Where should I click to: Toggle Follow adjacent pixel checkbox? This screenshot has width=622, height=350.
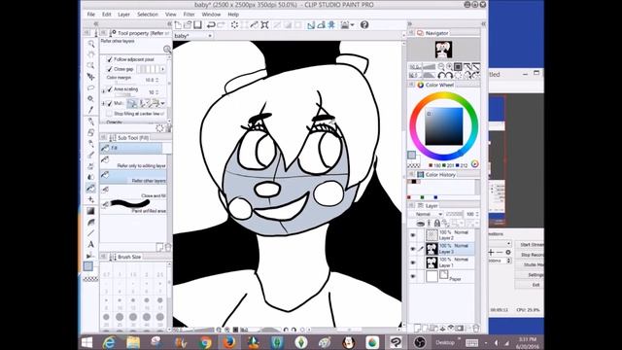pyautogui.click(x=110, y=59)
